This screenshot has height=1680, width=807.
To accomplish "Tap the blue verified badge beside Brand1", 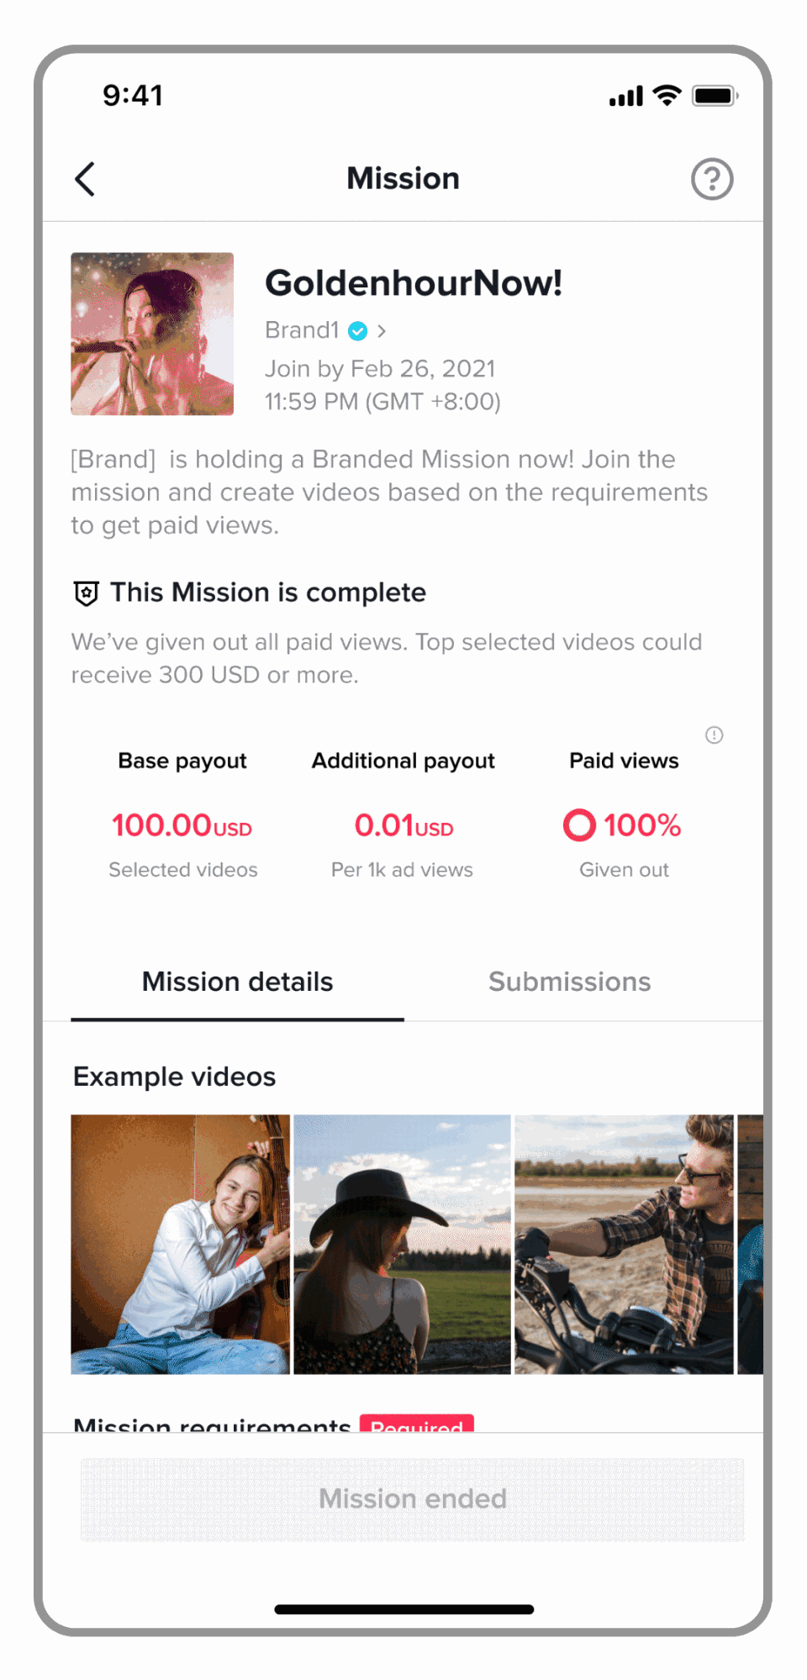I will tap(358, 331).
